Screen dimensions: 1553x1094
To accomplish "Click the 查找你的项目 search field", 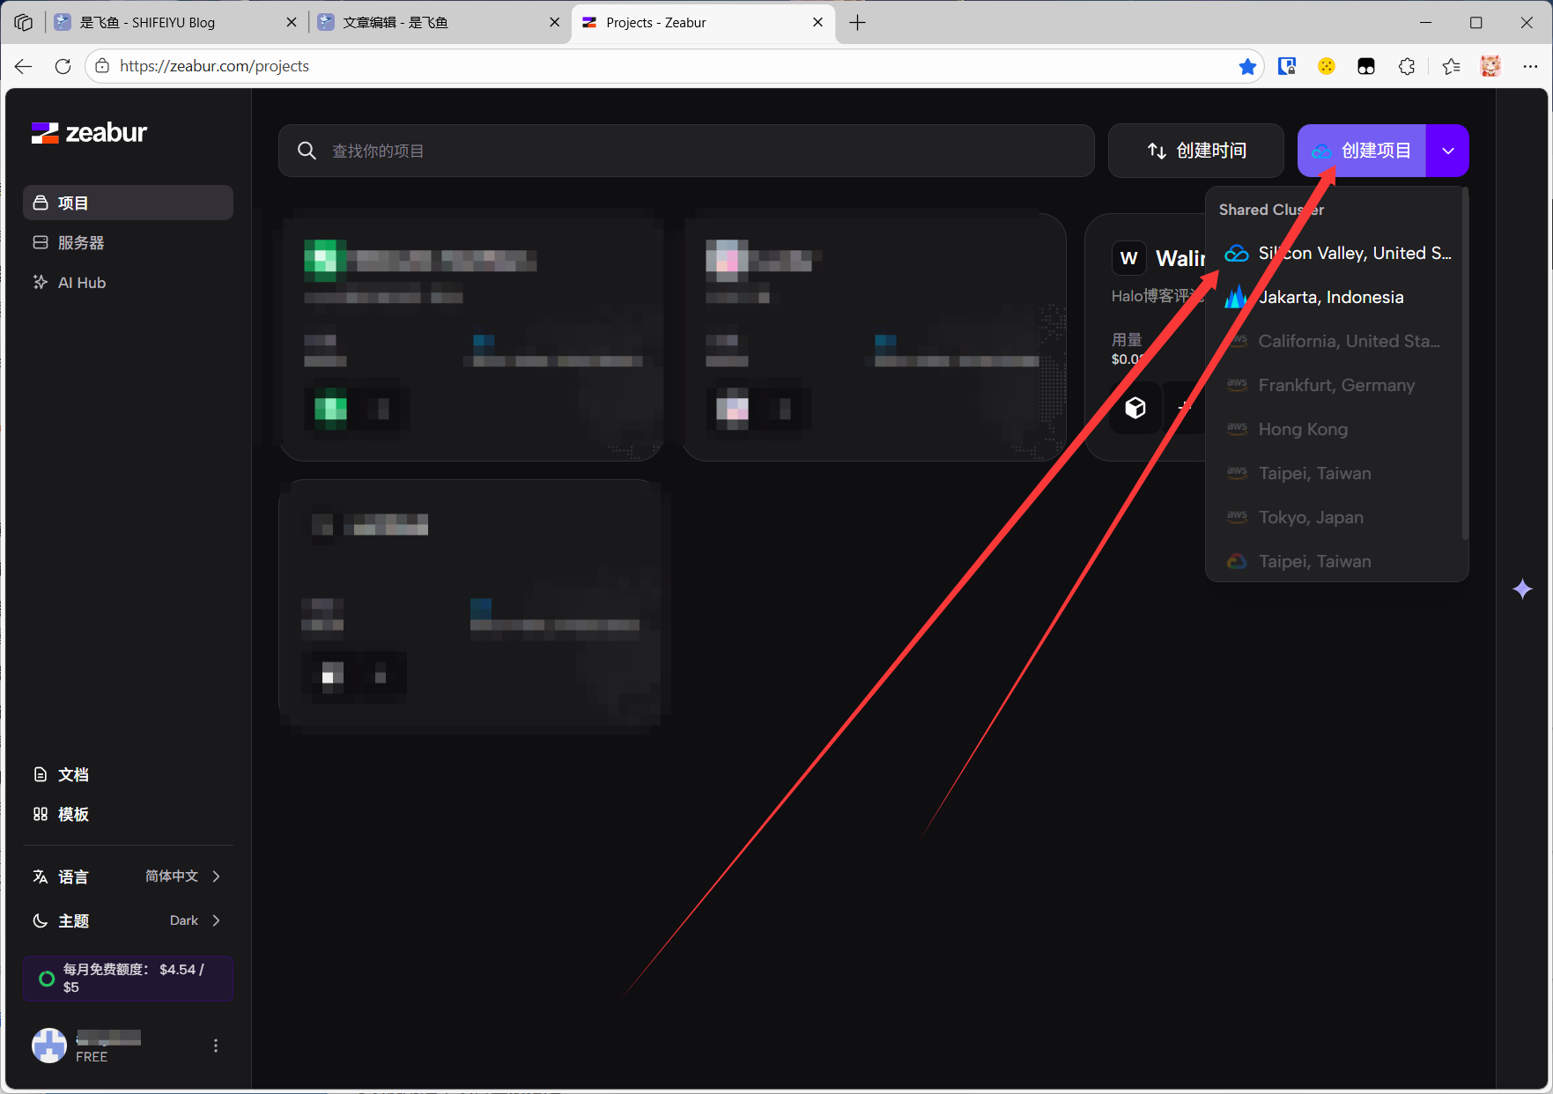I will click(x=687, y=151).
